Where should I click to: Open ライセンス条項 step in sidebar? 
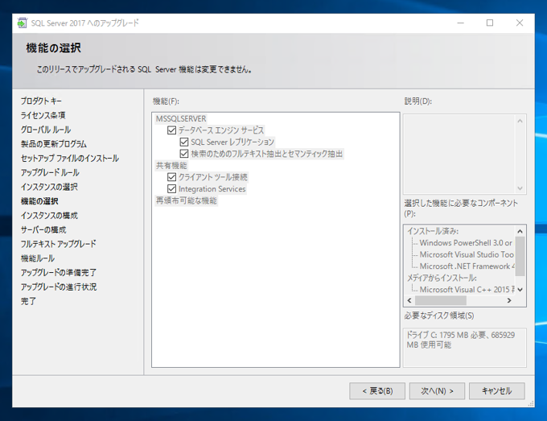[x=43, y=115]
